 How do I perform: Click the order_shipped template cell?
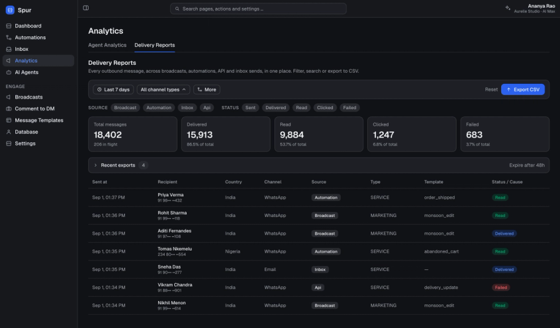[x=440, y=197]
